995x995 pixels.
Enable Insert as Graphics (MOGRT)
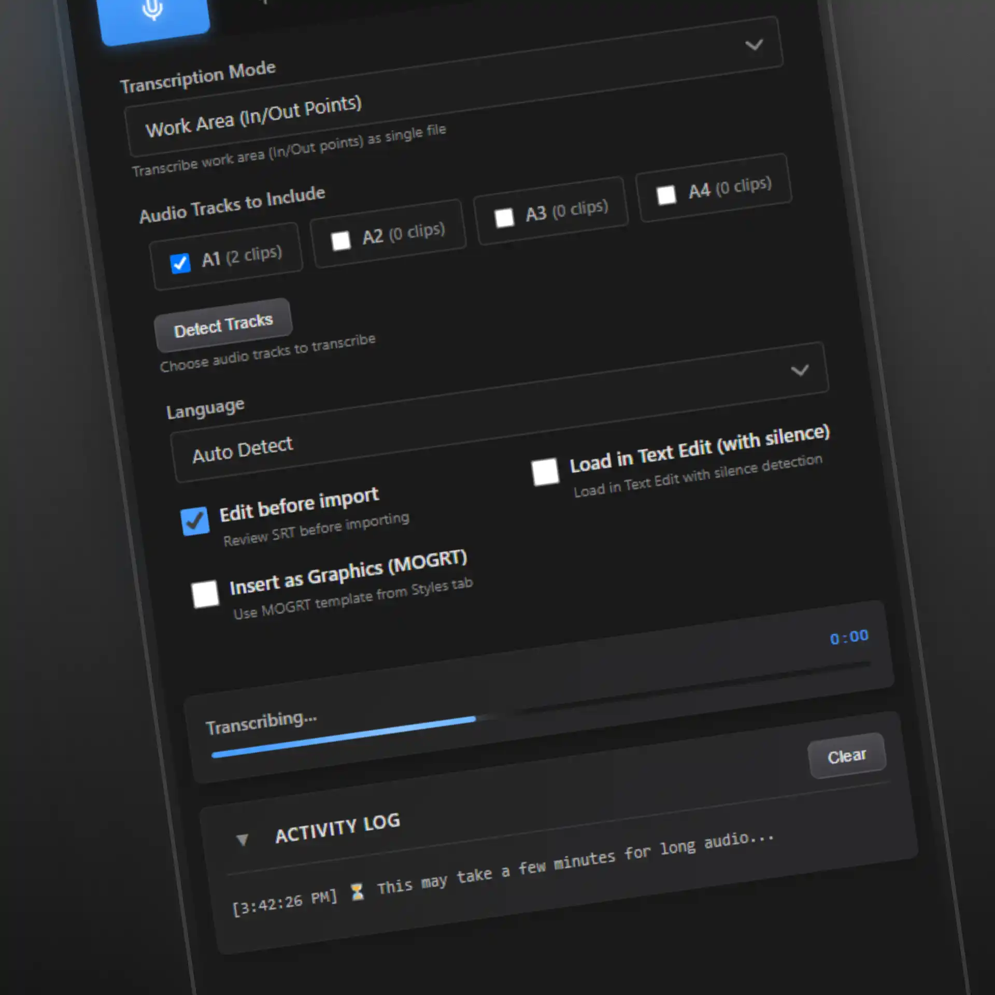point(206,594)
